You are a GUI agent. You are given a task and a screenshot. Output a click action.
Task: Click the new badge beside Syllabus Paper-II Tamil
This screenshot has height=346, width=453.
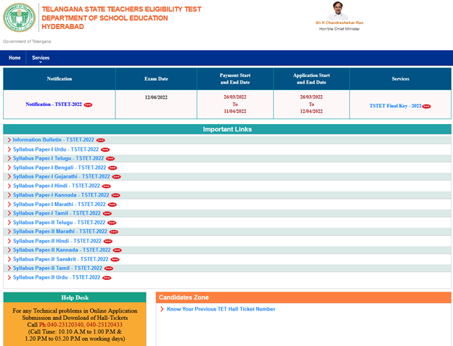pyautogui.click(x=109, y=268)
